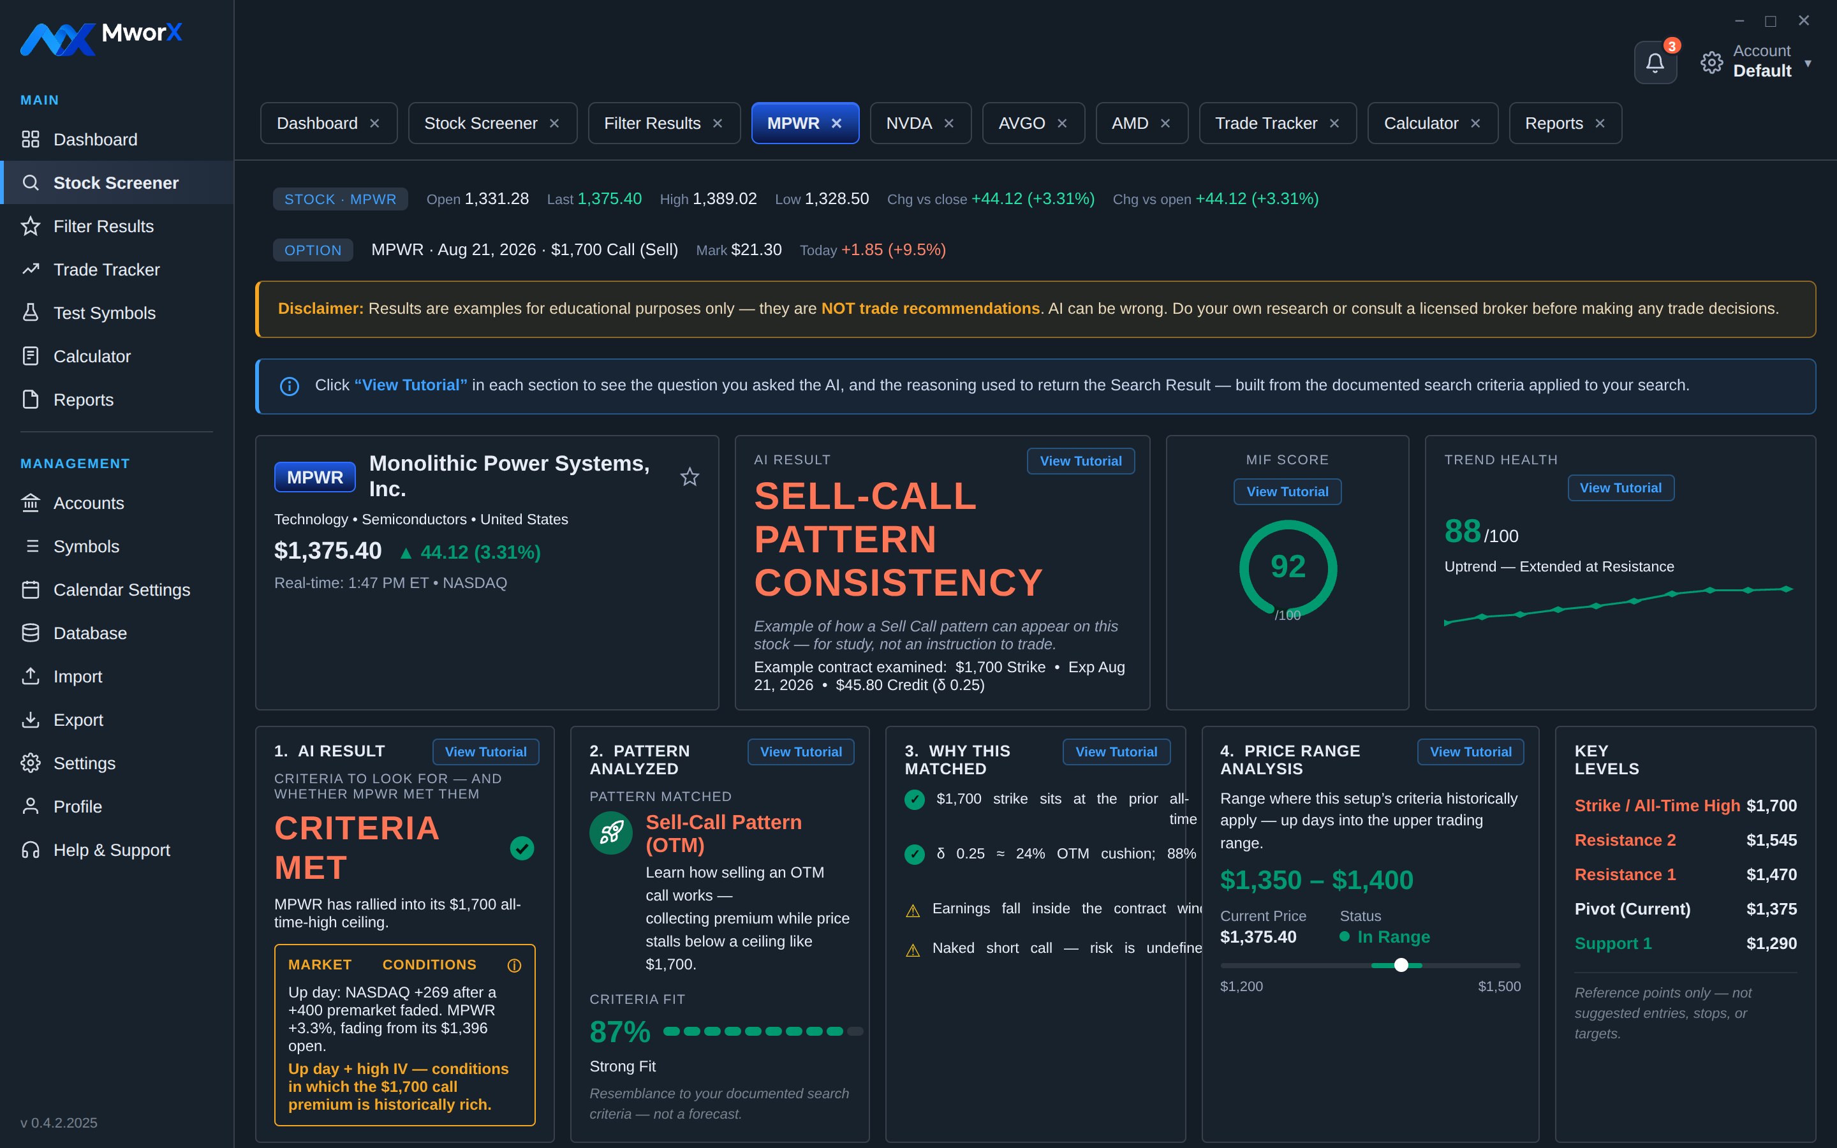
Task: Open Test Symbols flask icon
Action: tap(31, 313)
